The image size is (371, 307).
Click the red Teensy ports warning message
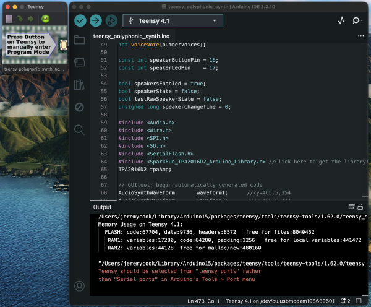[x=179, y=275]
